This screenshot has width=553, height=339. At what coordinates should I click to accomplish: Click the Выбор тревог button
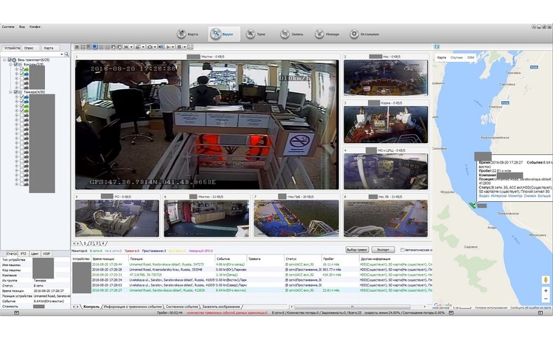point(357,251)
